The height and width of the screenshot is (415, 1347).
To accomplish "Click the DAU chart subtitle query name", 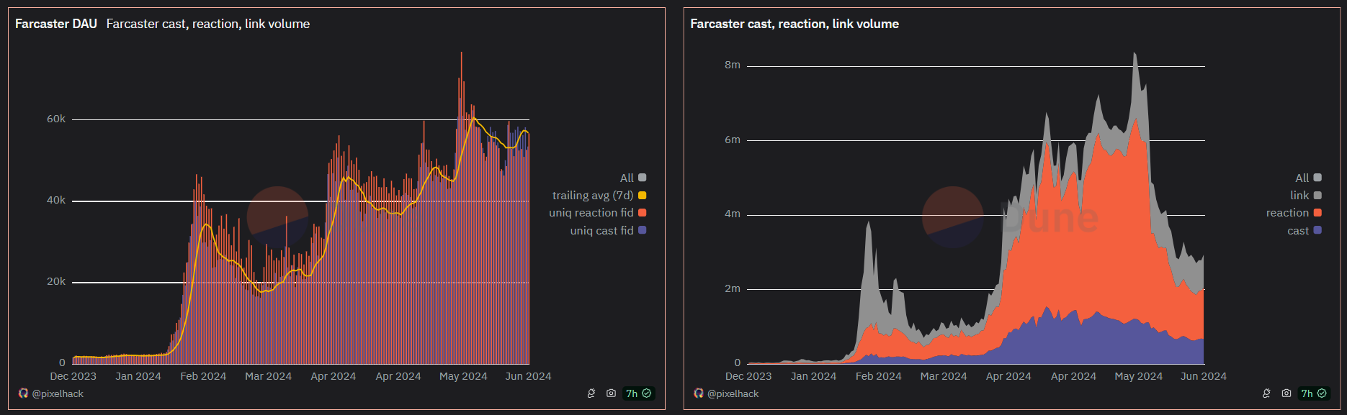I will pos(208,24).
